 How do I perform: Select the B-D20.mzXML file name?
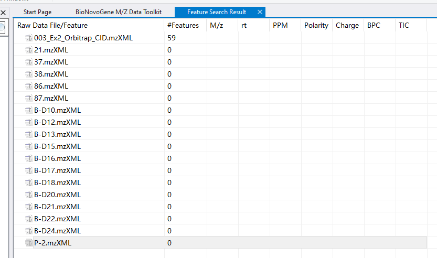pyautogui.click(x=57, y=195)
